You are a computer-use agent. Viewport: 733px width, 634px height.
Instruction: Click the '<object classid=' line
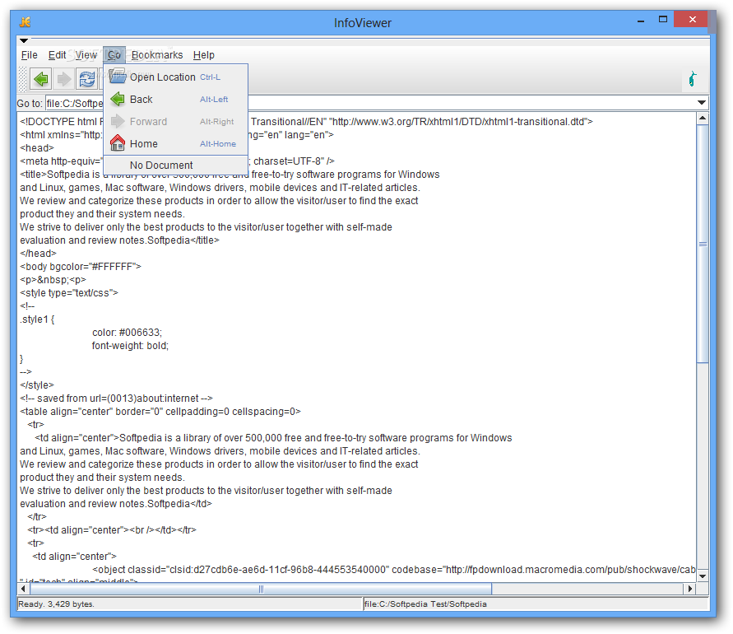(x=393, y=570)
